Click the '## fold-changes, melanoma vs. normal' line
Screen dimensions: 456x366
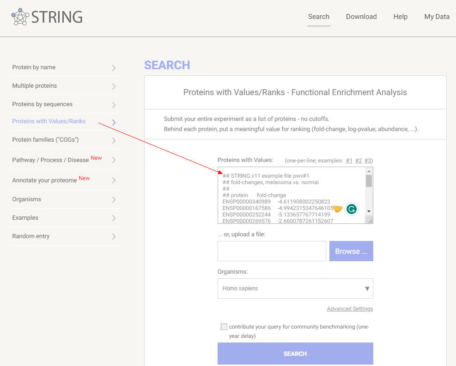click(270, 182)
